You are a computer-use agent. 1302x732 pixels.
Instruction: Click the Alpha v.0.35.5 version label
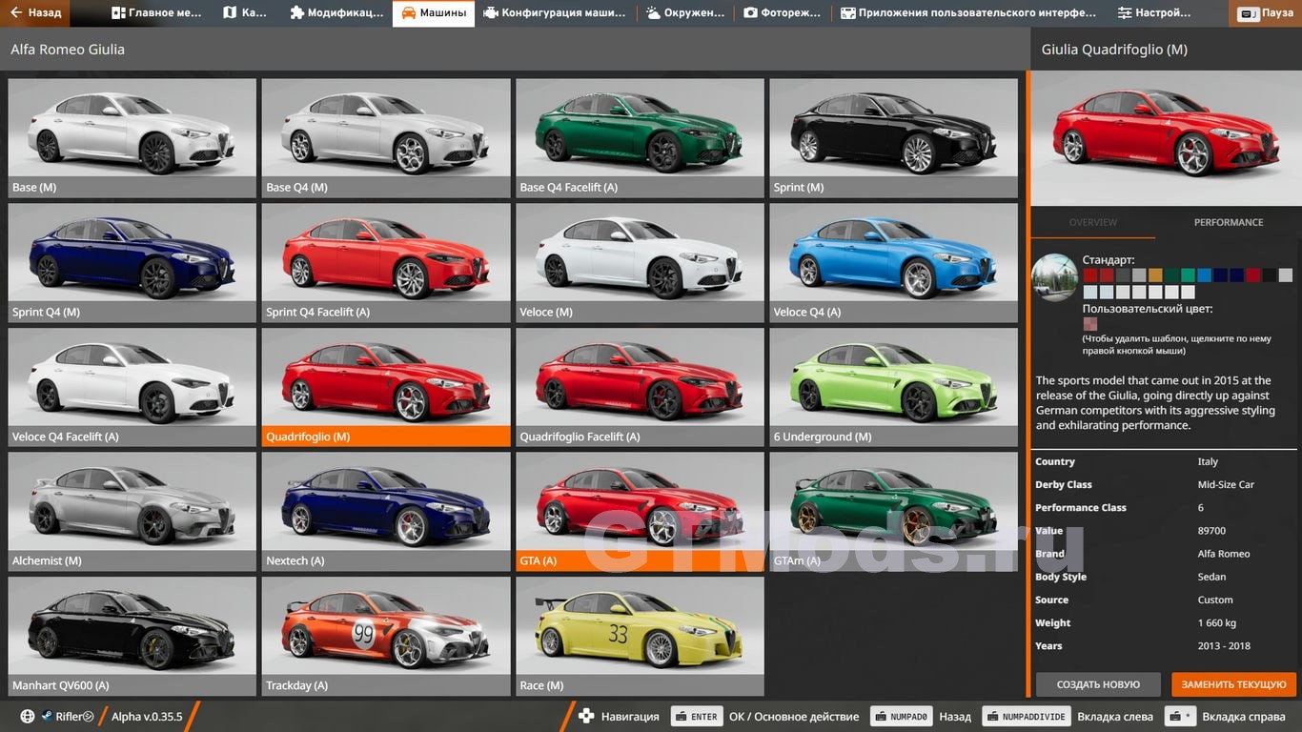(147, 717)
